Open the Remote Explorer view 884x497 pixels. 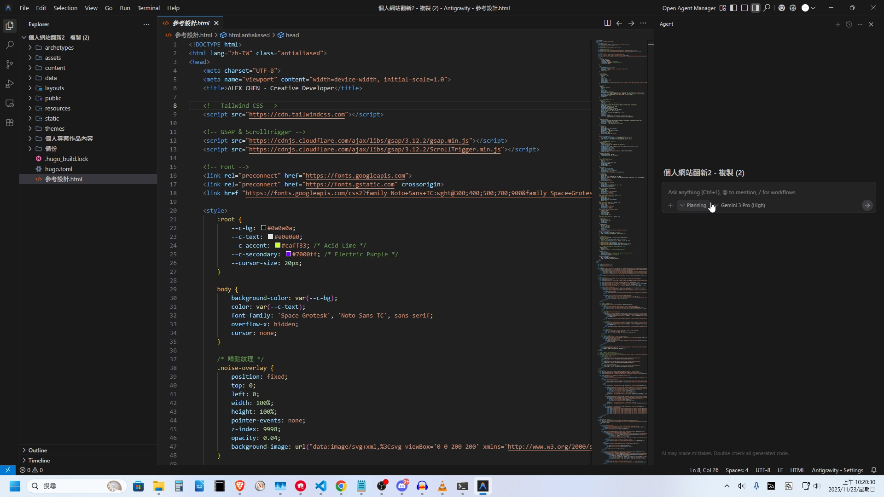click(x=10, y=103)
